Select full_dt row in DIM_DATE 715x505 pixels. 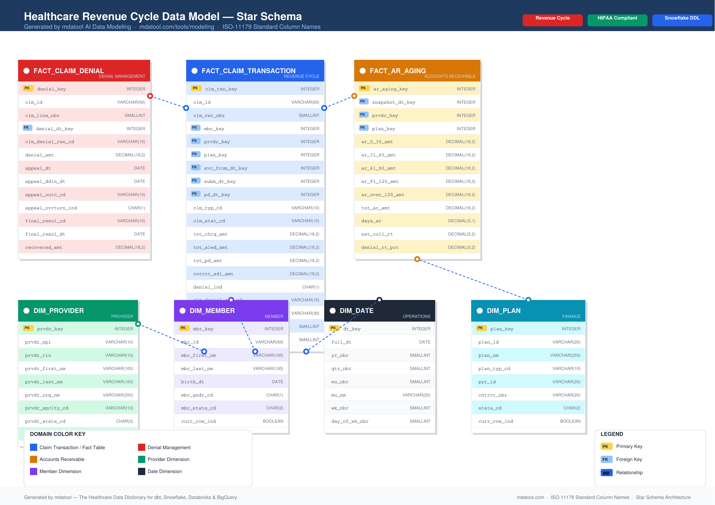pyautogui.click(x=380, y=342)
